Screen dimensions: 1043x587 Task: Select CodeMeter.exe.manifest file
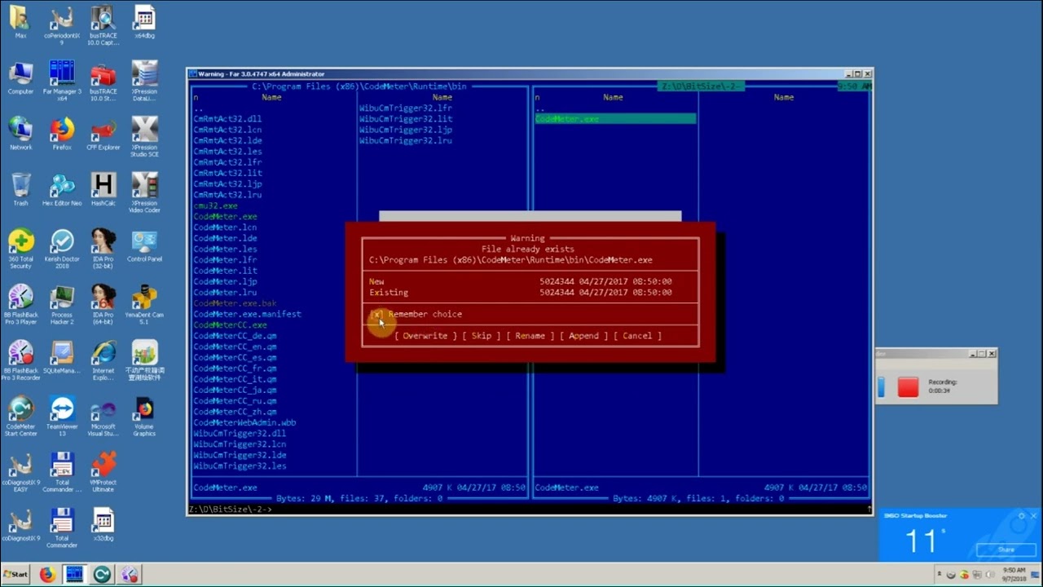coord(247,314)
